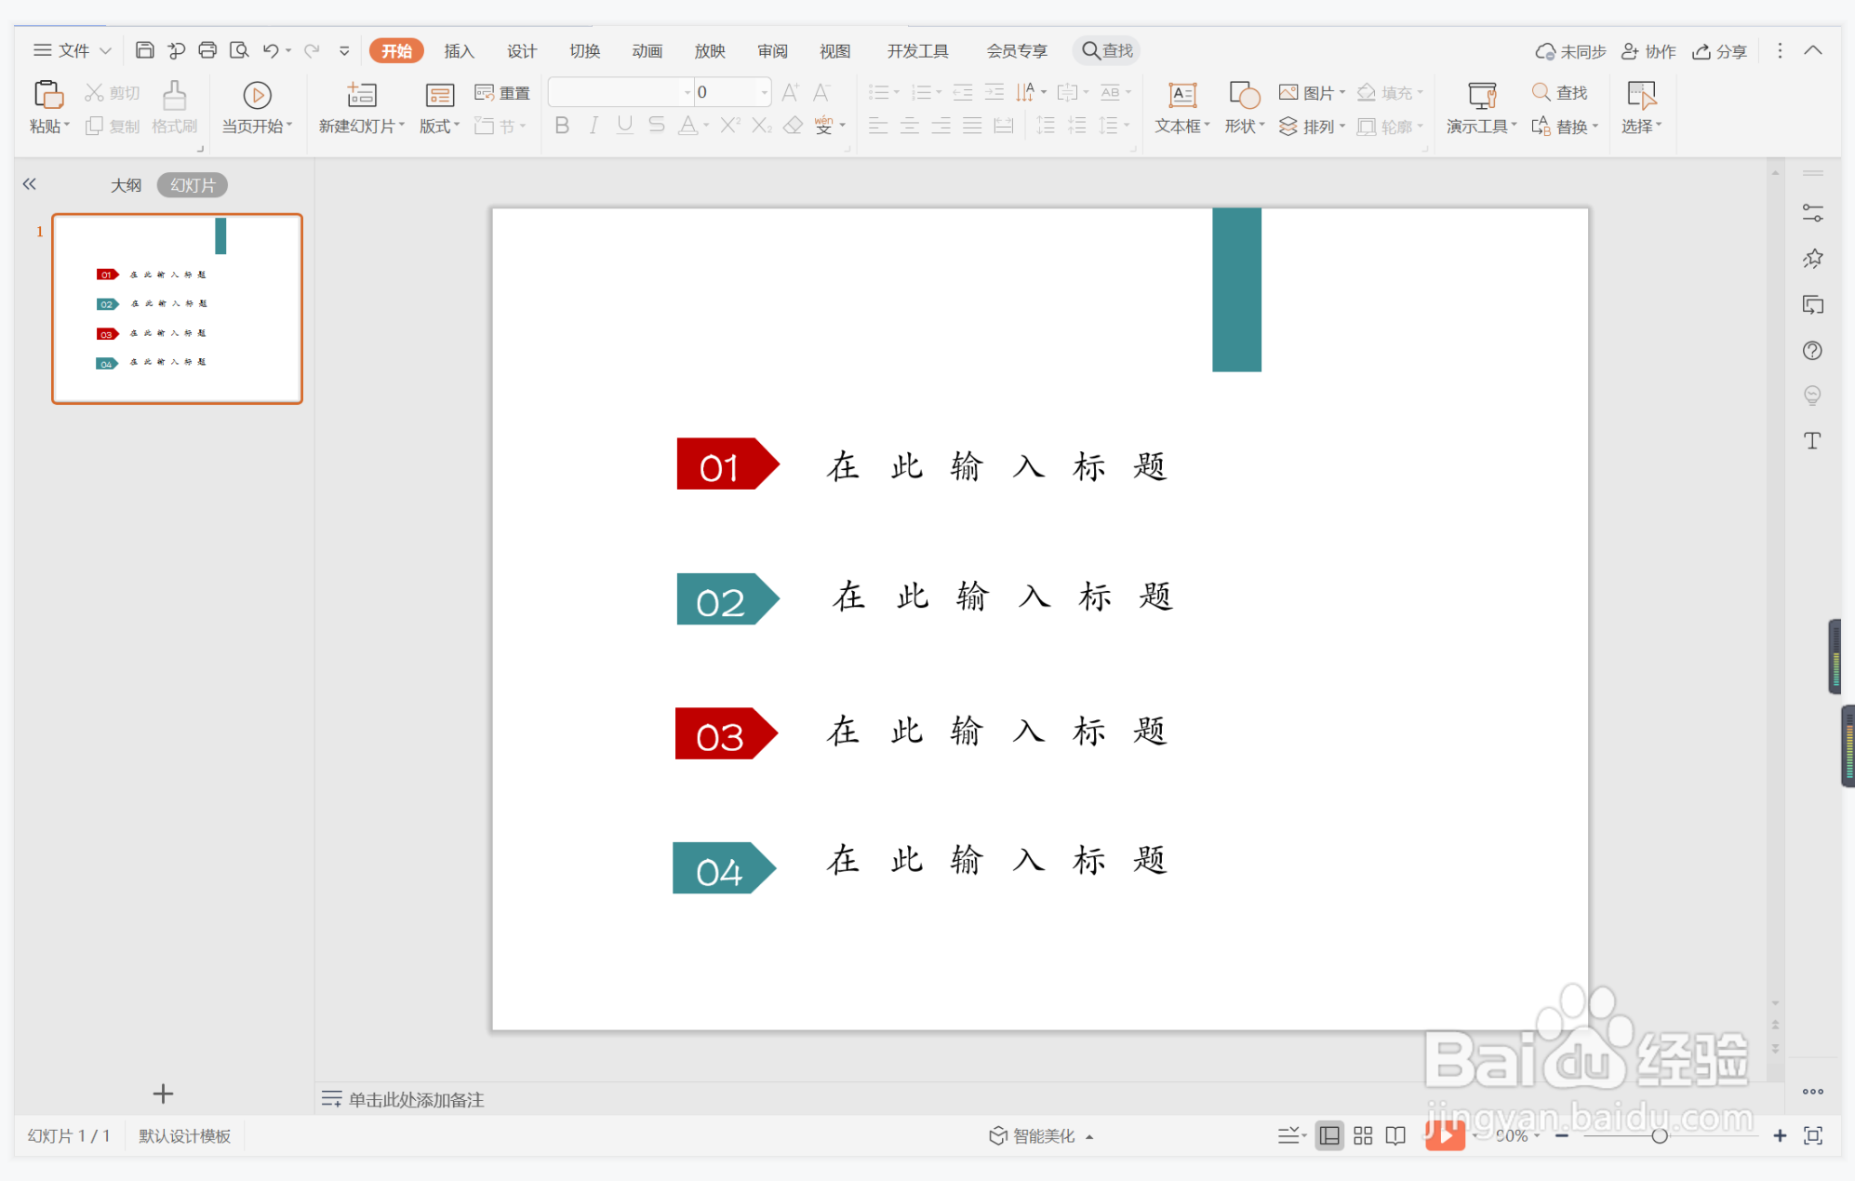Open the help question-mark icon in right sidebar
Screen dimensions: 1855x1181
pos(1811,351)
